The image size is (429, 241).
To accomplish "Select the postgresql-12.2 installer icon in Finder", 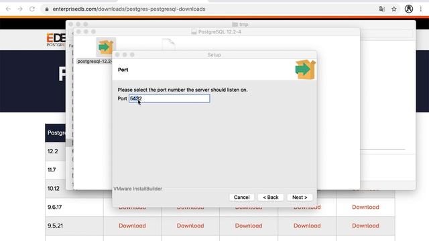I will [106, 47].
